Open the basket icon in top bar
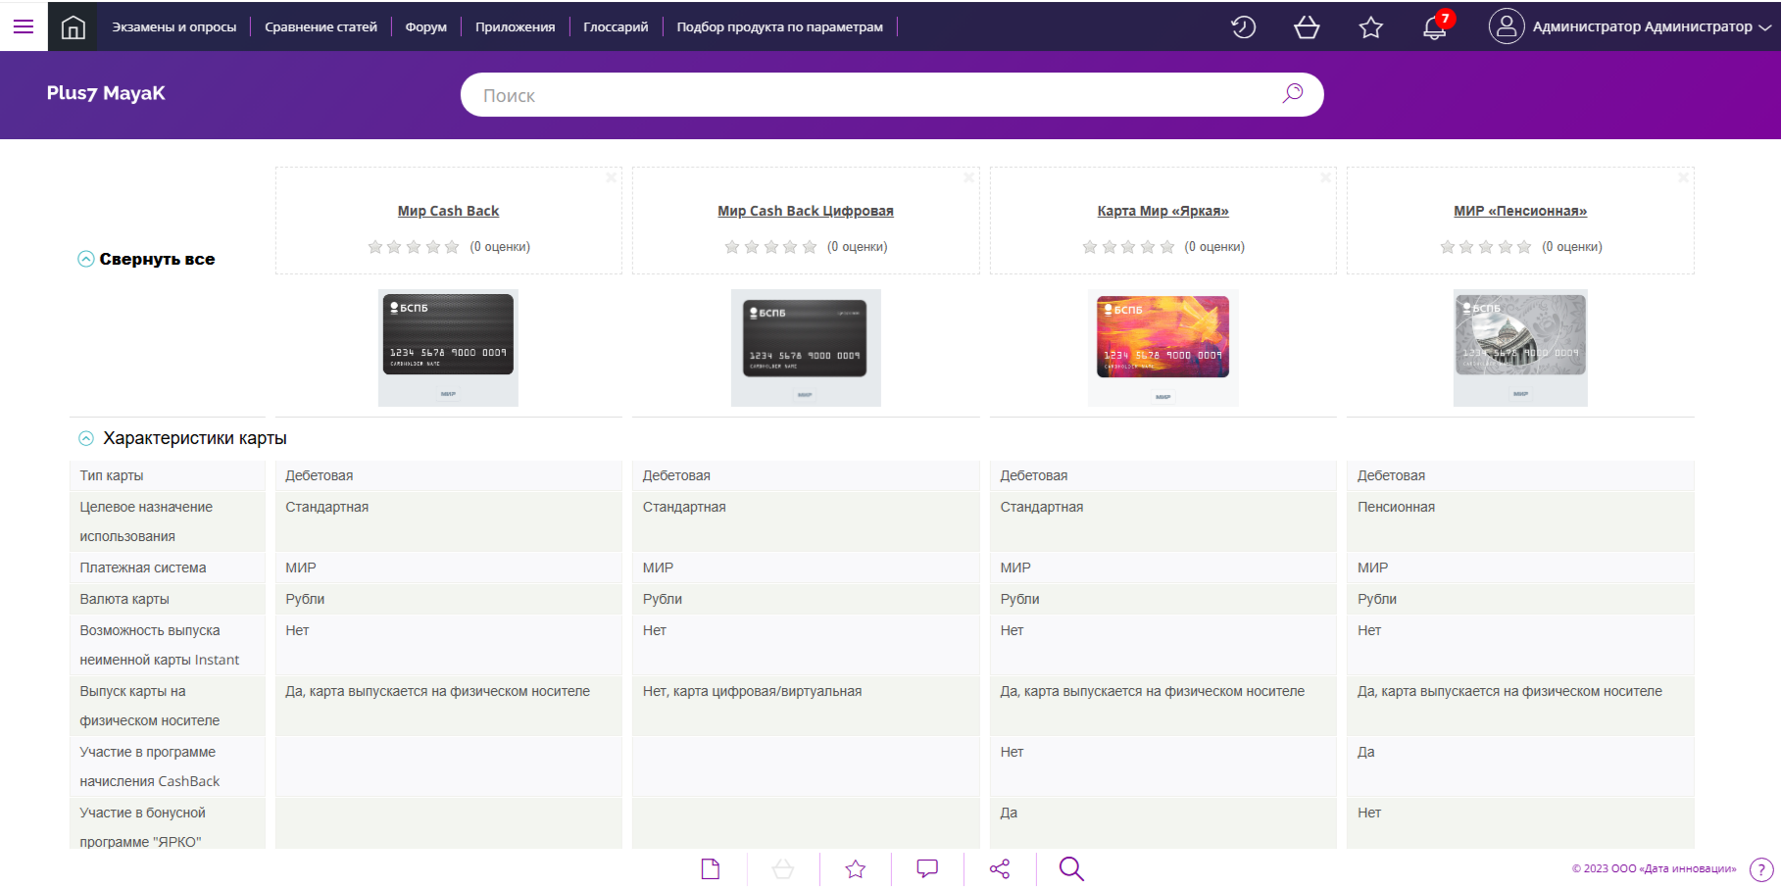Viewport: 1781px width, 887px height. [1307, 27]
